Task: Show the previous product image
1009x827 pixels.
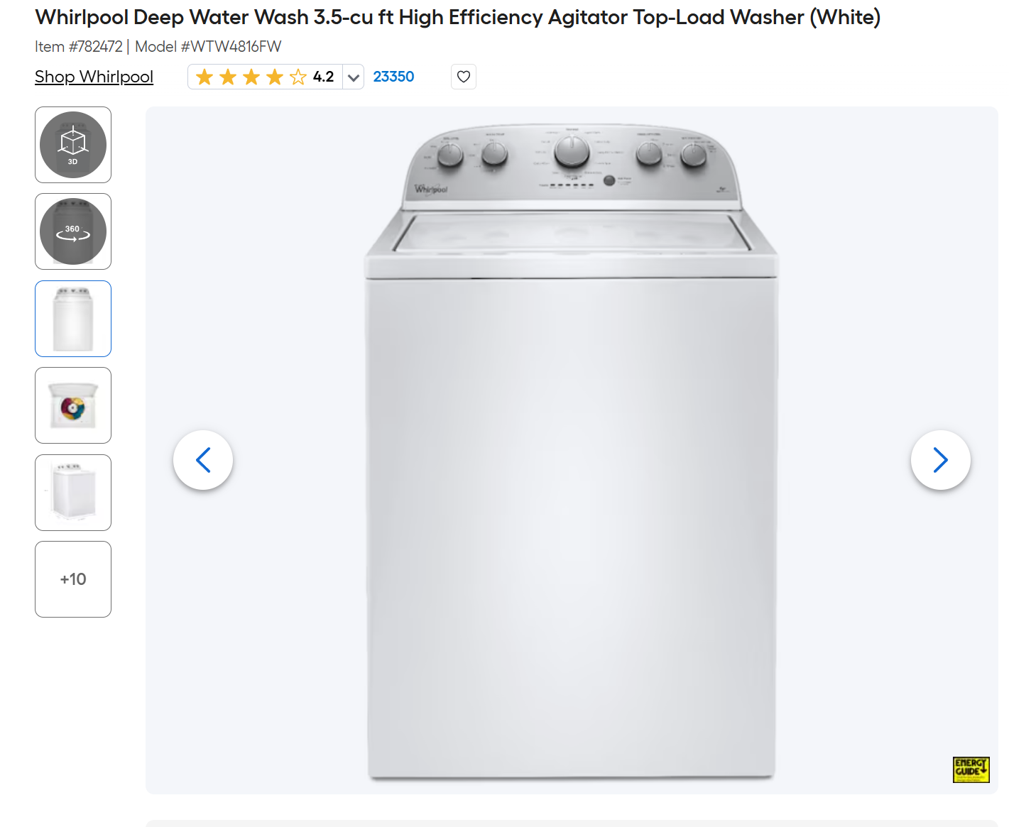Action: pyautogui.click(x=203, y=460)
